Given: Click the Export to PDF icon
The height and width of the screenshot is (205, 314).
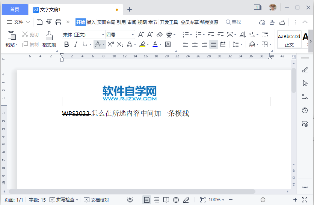Looking at the screenshot, I should tap(49, 22).
